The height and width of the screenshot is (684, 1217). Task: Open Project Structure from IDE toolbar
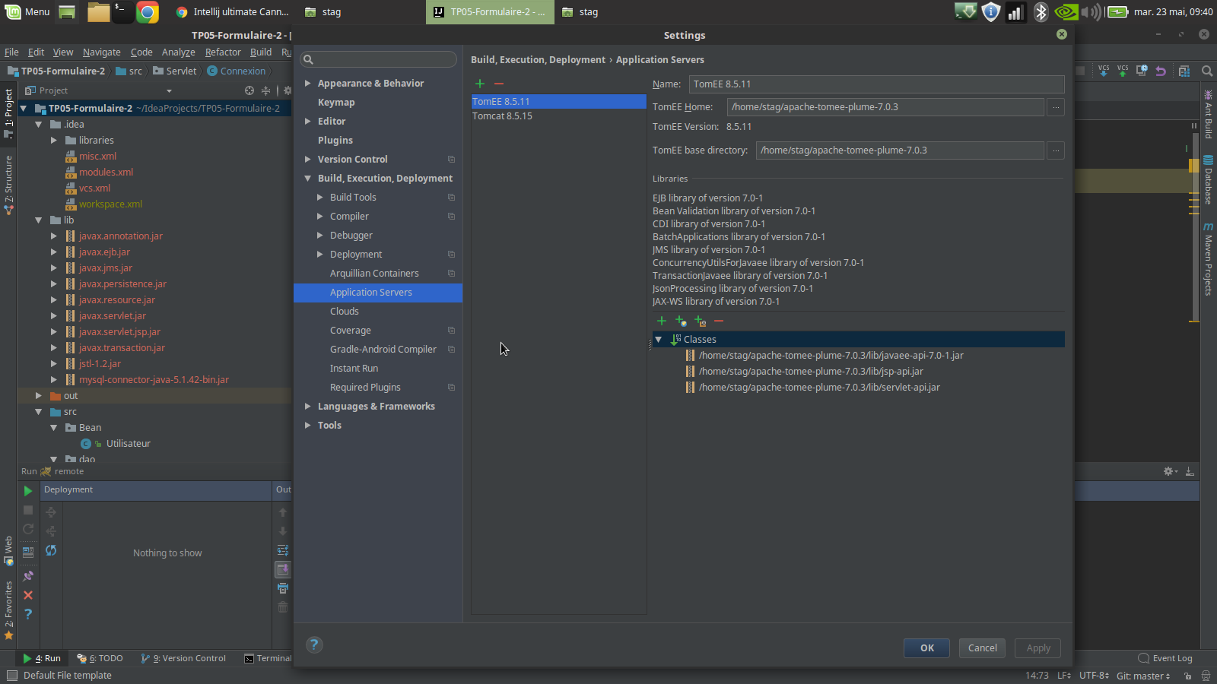coord(1184,71)
